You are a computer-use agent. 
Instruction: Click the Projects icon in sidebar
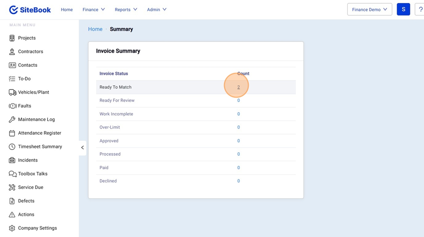12,38
